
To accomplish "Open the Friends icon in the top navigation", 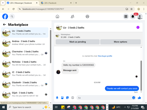I will (x=73, y=16).
